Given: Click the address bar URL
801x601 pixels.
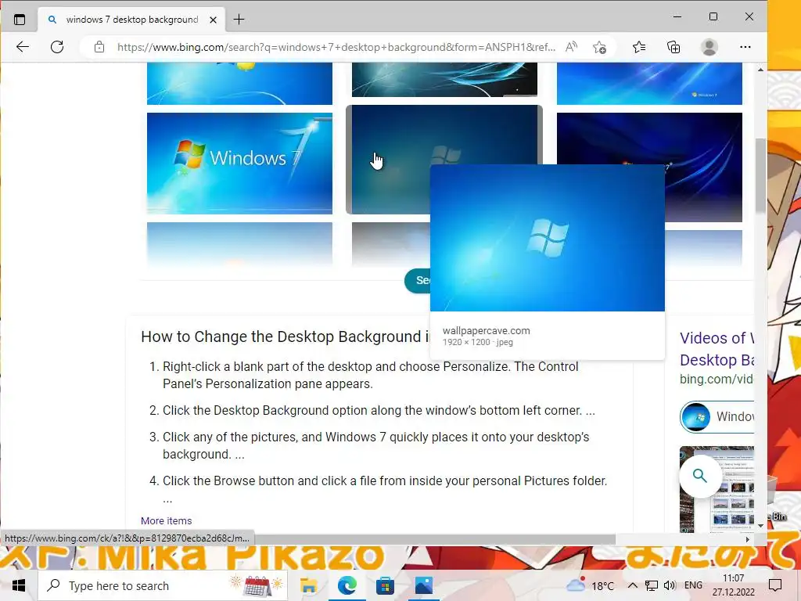Looking at the screenshot, I should tap(336, 47).
